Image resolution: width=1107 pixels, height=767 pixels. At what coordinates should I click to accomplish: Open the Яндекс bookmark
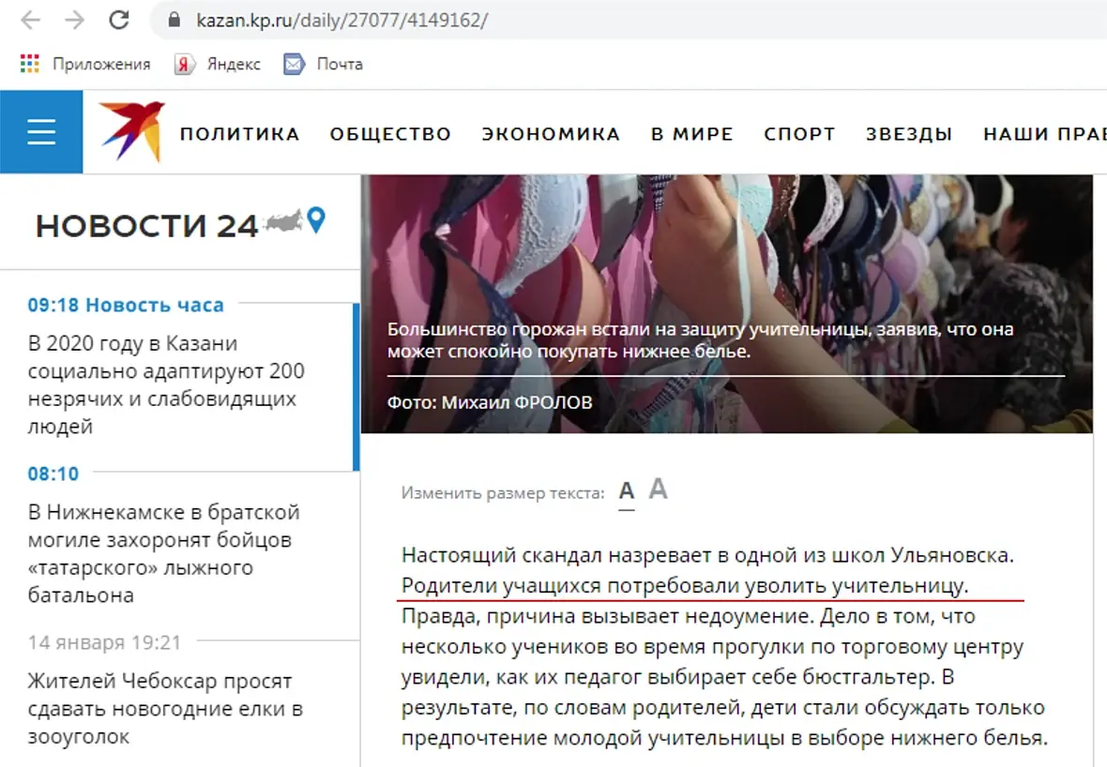(218, 64)
